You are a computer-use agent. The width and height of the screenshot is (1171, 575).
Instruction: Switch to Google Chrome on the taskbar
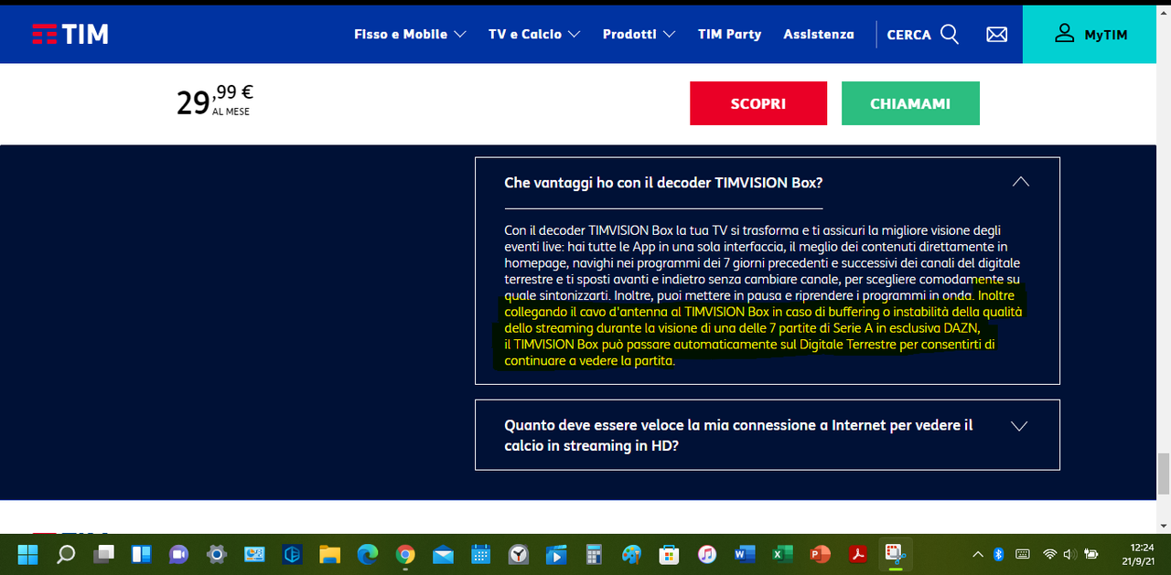point(405,554)
